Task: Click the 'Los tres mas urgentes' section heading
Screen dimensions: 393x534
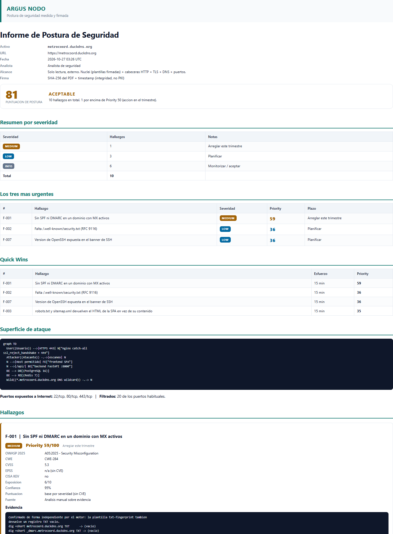Action: (x=27, y=194)
